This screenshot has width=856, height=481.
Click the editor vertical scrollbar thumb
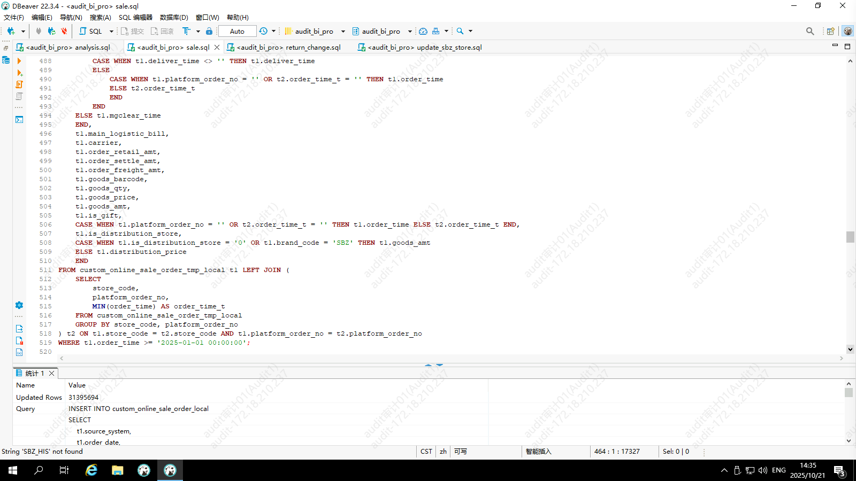[850, 237]
